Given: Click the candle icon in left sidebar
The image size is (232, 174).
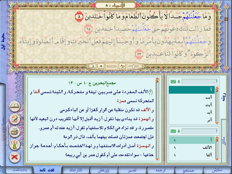Looking at the screenshot, I should point(15,144).
